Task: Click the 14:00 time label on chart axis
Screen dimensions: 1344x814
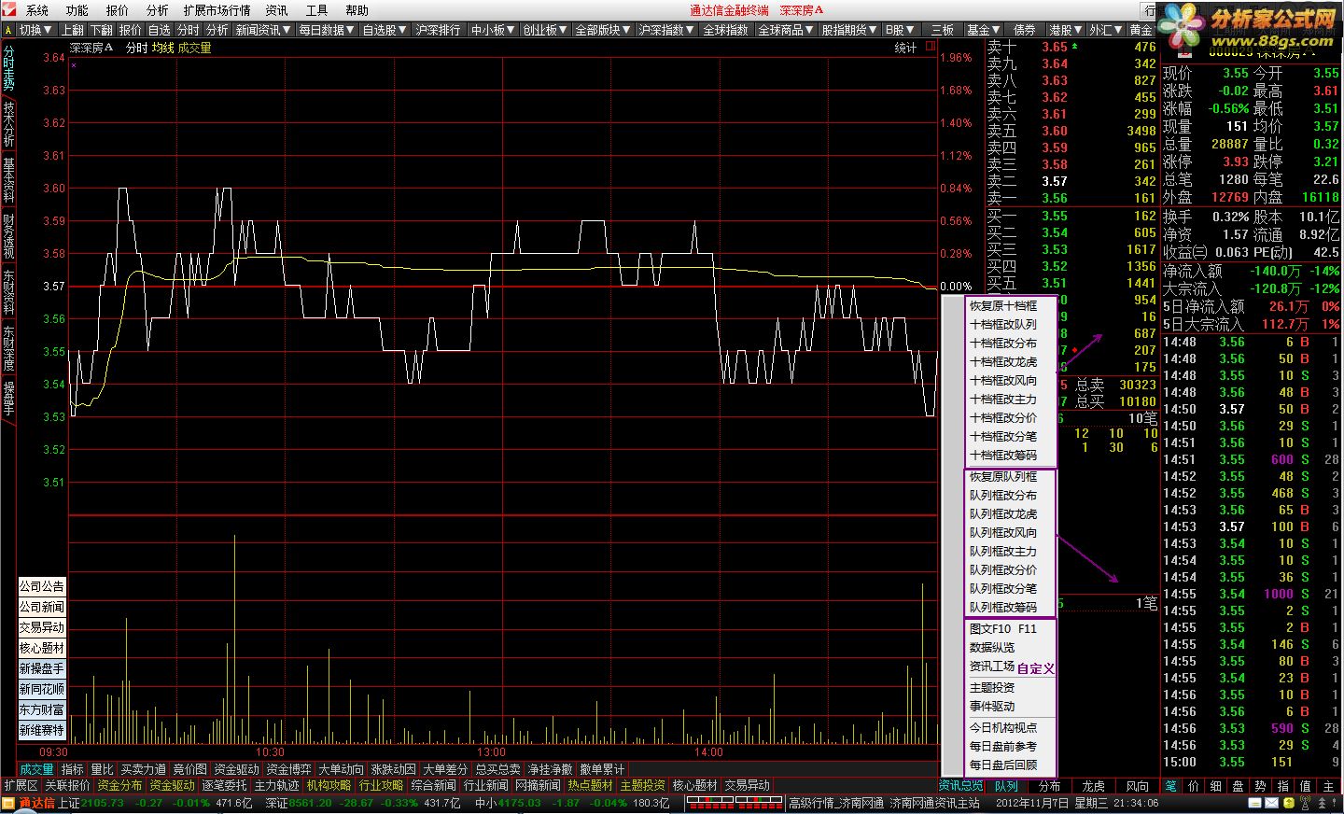Action: pyautogui.click(x=708, y=752)
